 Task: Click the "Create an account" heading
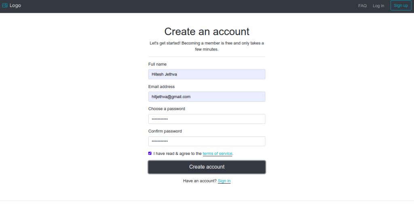(207, 31)
